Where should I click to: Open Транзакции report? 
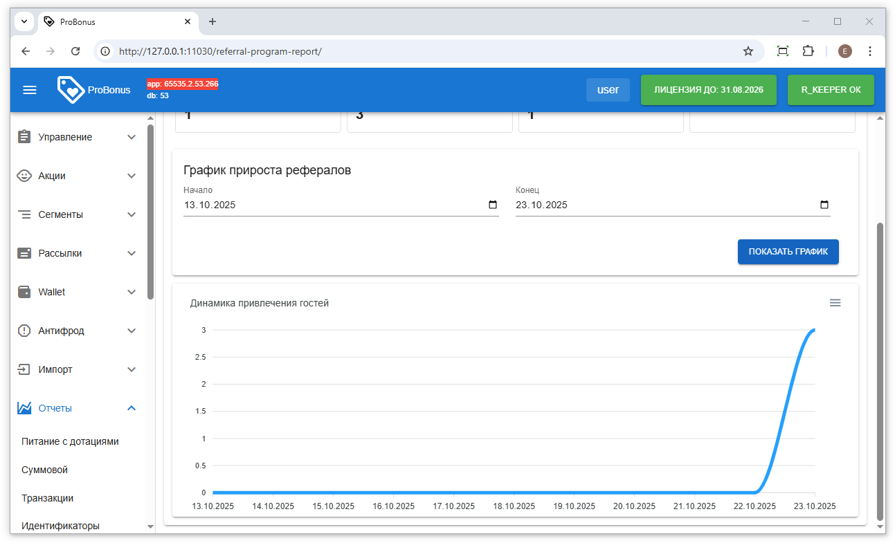coord(47,498)
